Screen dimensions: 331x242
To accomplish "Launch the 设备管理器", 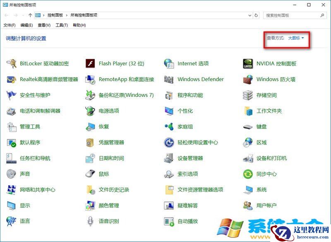I will pyautogui.click(x=192, y=158).
